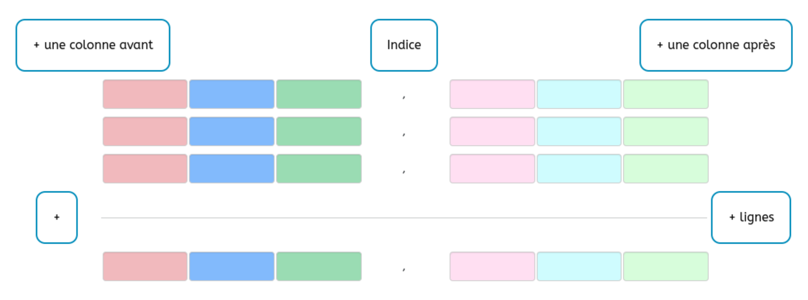Screen dimensions: 808x300
Task: Select the light green cell in first row
Action: pos(665,94)
